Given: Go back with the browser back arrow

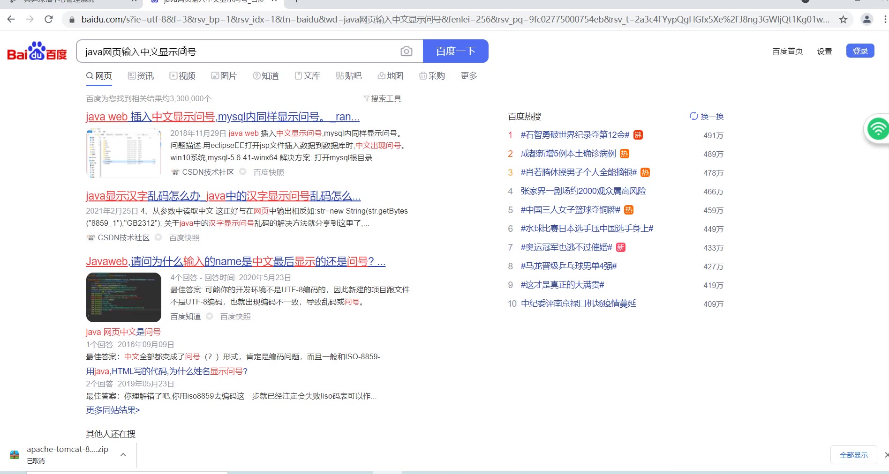Looking at the screenshot, I should (11, 19).
